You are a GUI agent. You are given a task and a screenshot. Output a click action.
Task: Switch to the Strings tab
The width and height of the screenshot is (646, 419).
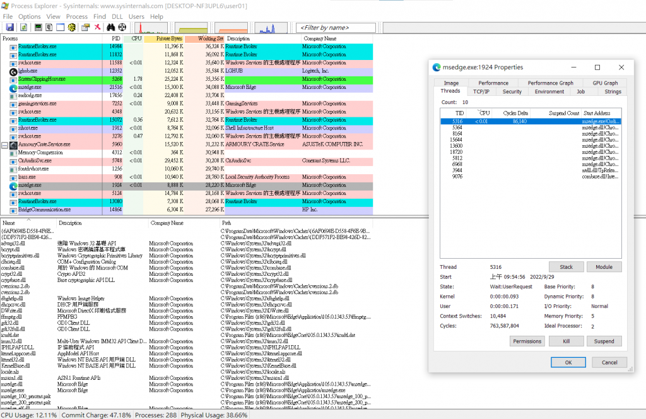pos(613,91)
